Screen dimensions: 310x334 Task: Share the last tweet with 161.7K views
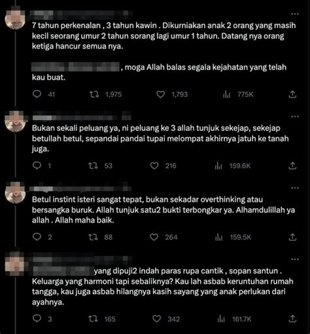click(x=292, y=319)
